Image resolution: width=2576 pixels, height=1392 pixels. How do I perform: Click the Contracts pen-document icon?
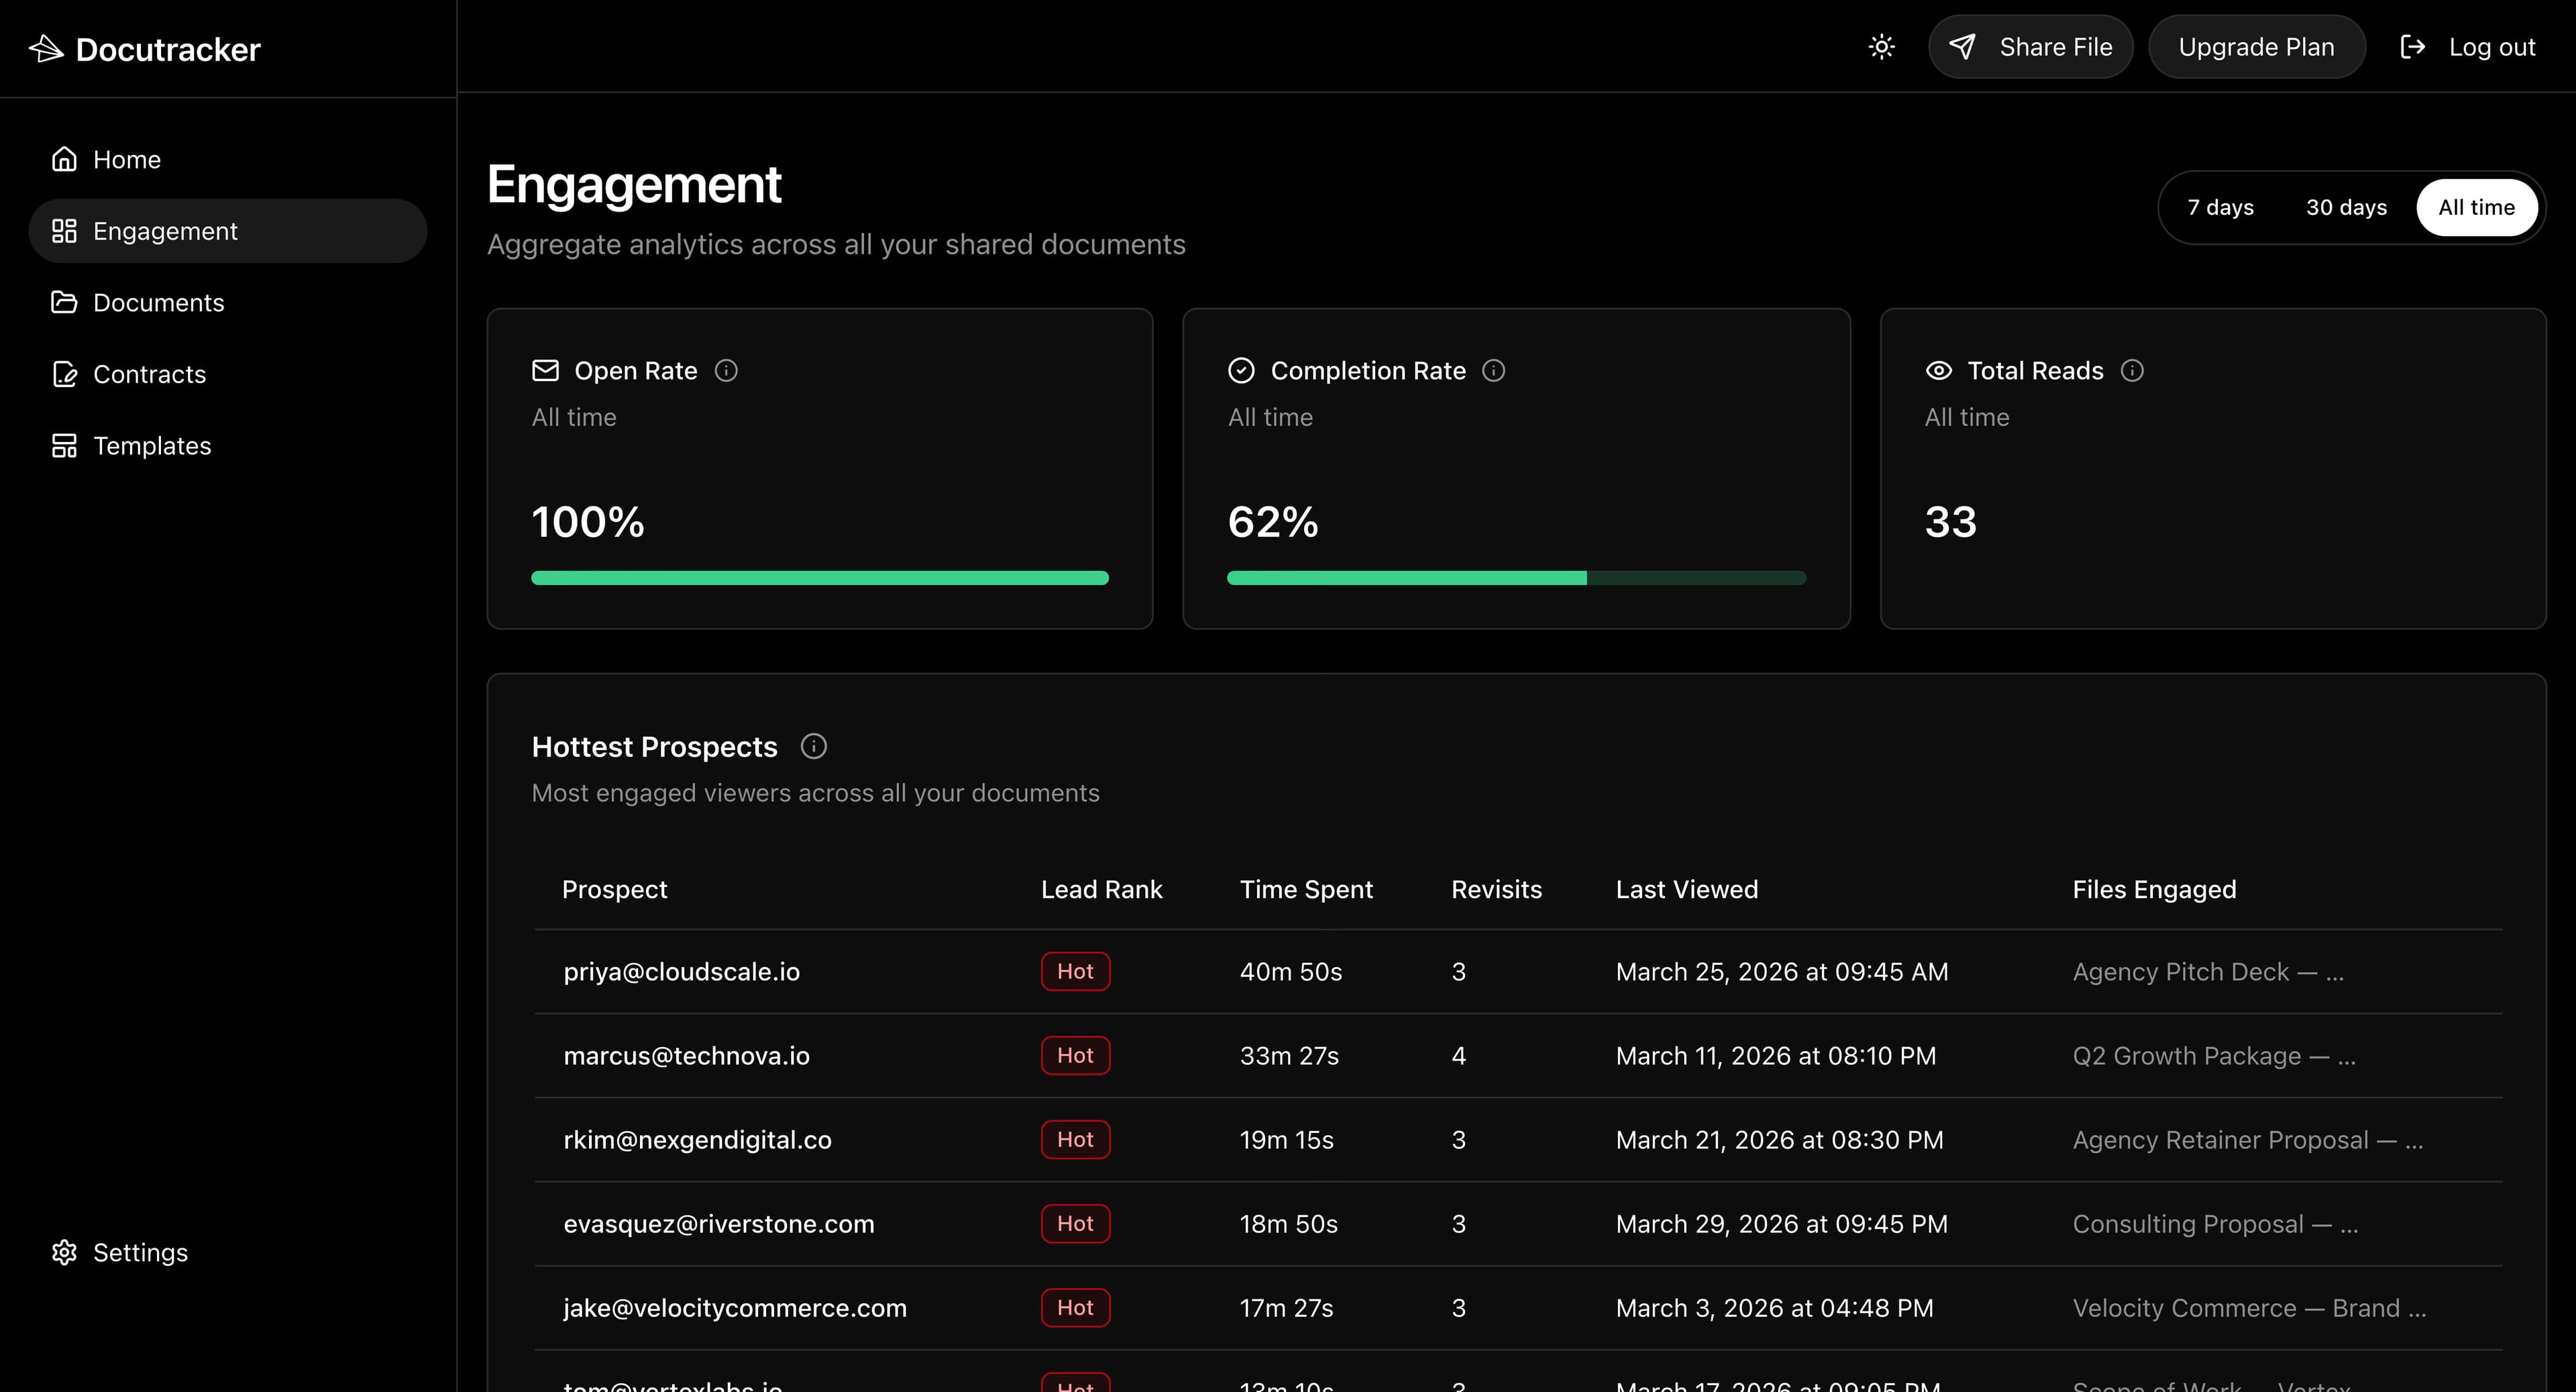[64, 374]
